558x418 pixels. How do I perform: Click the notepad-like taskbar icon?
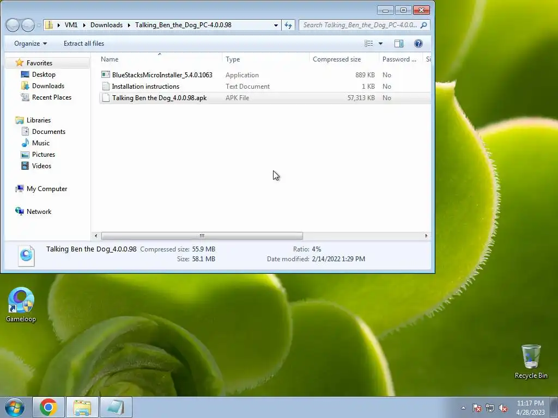point(116,407)
